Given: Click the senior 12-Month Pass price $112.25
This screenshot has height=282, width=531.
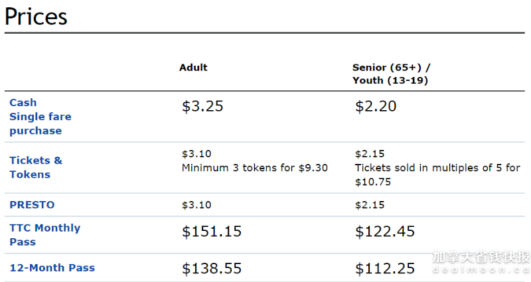Looking at the screenshot, I should (385, 269).
